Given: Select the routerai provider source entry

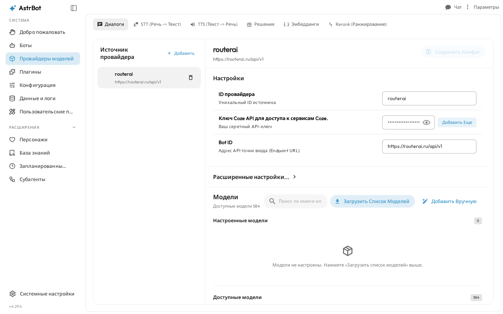Looking at the screenshot, I should [149, 78].
